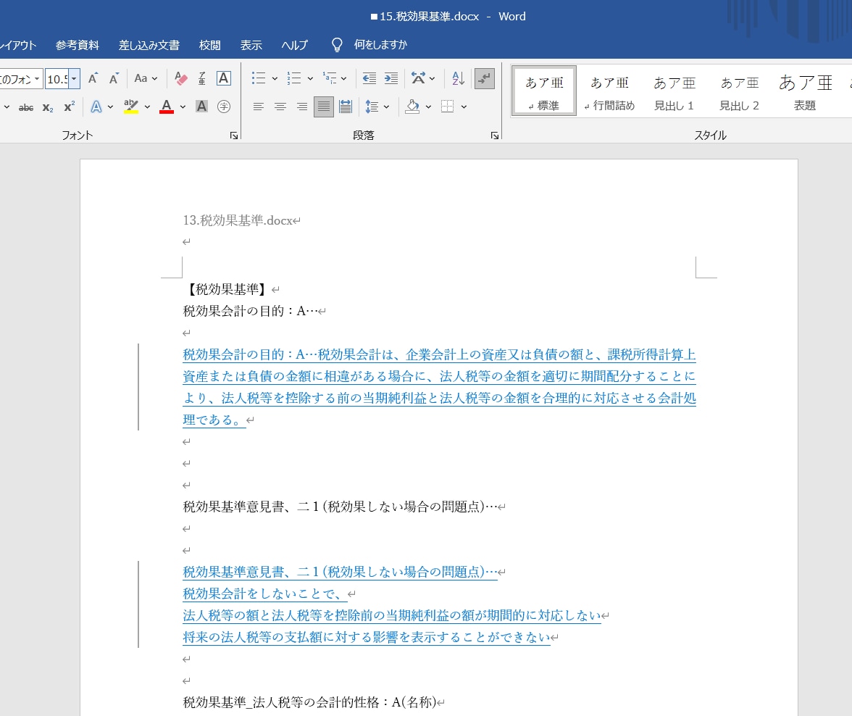
Task: Align text left
Action: (259, 107)
